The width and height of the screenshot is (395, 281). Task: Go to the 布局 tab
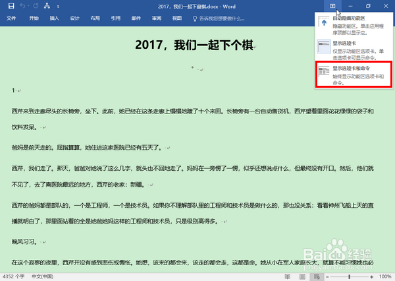click(95, 18)
